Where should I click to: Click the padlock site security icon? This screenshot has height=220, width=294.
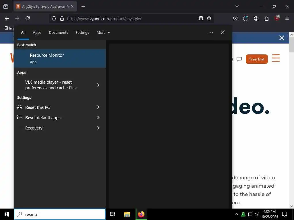tap(62, 19)
